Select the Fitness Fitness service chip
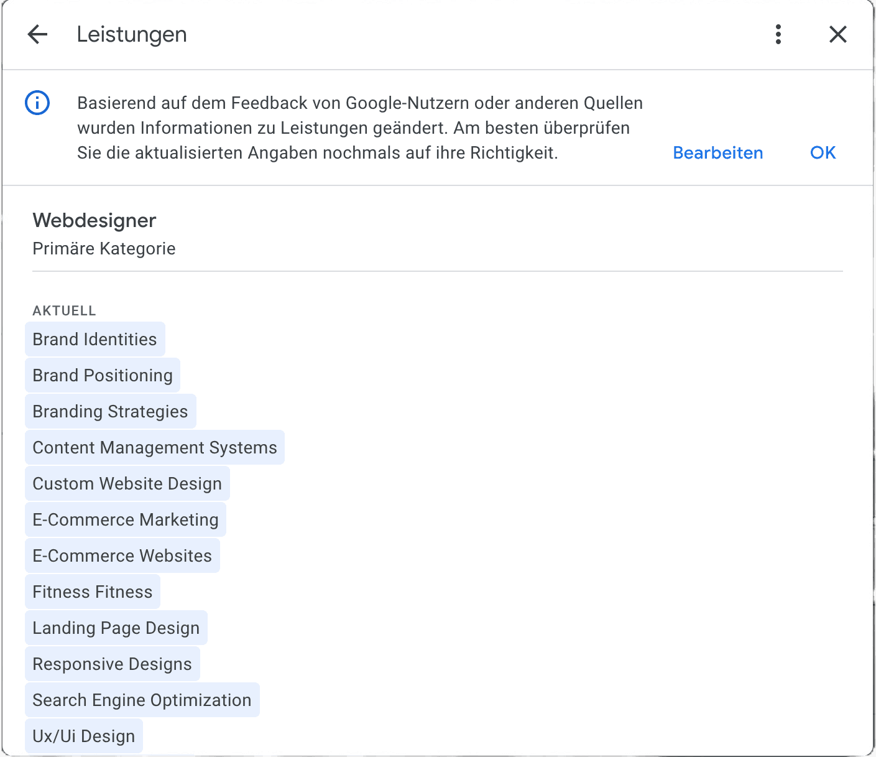This screenshot has width=876, height=757. [x=92, y=592]
